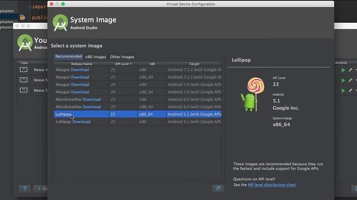This screenshot has height=200, width=357.
Task: Switch to the Recommended tab
Action: pos(69,57)
